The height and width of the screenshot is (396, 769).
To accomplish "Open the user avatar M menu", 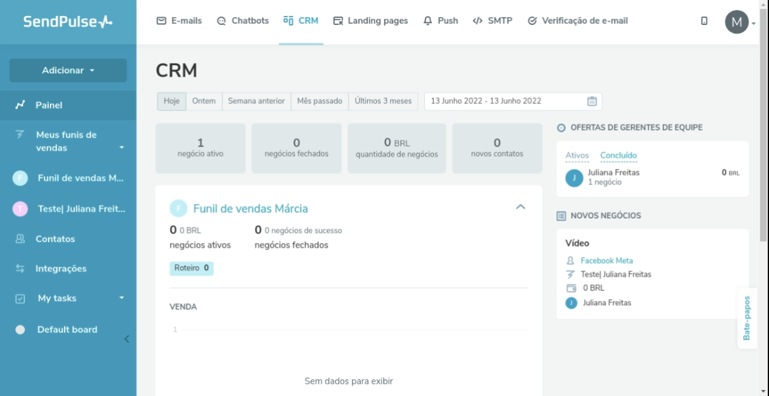I will (737, 22).
